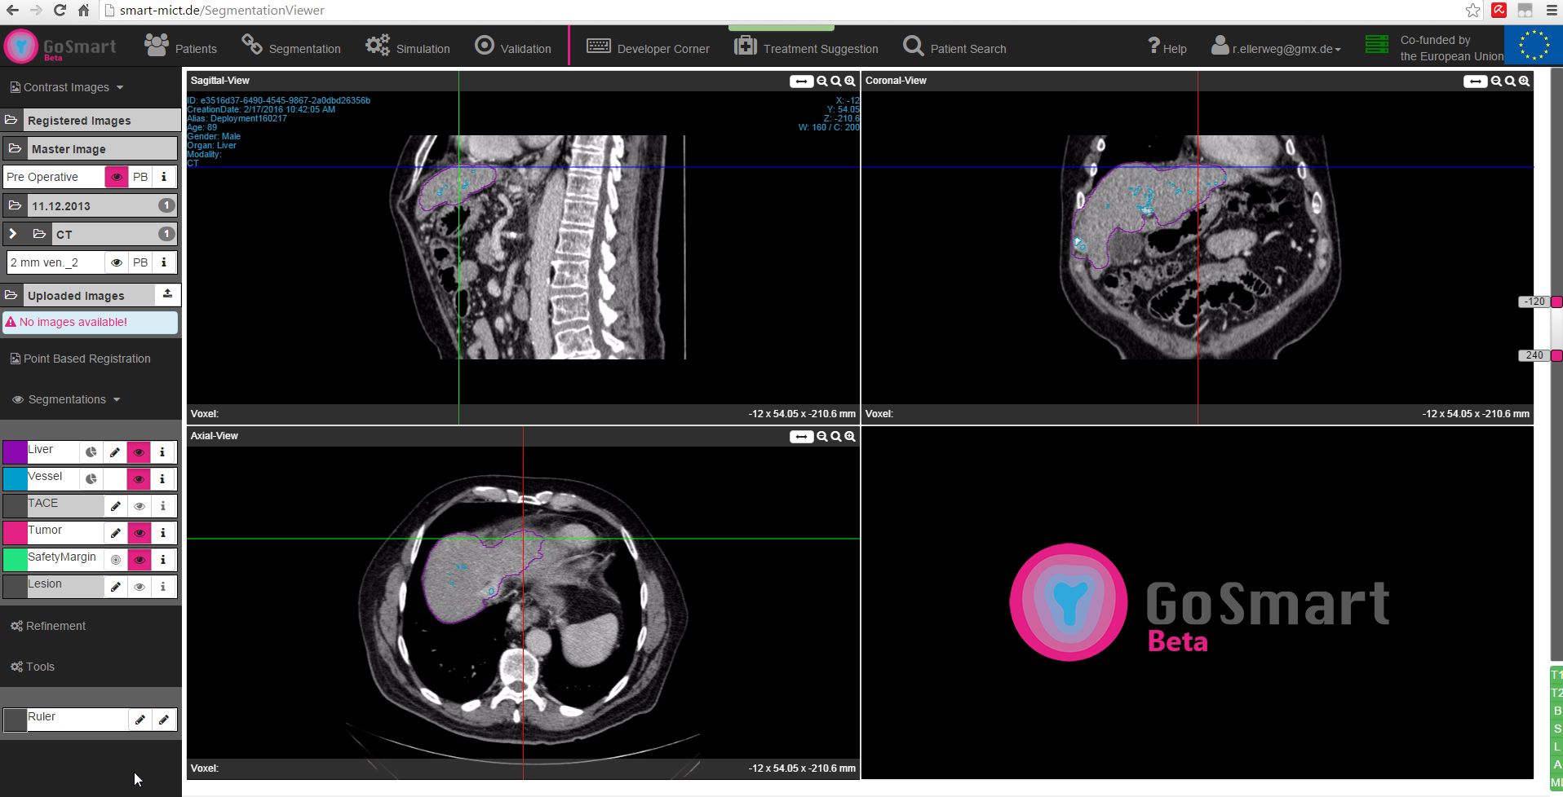The width and height of the screenshot is (1563, 797).
Task: Zoom in on the Coronal-View
Action: click(1524, 81)
